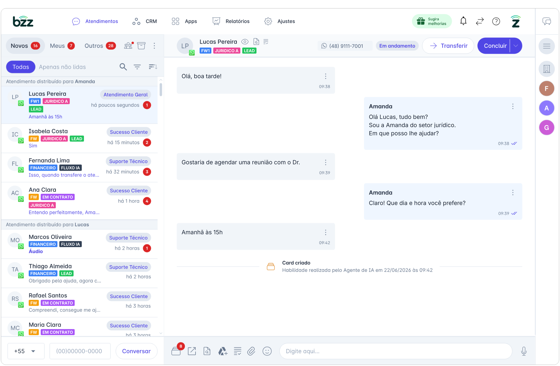Open internal chat bubbles icon at top right

tap(547, 21)
